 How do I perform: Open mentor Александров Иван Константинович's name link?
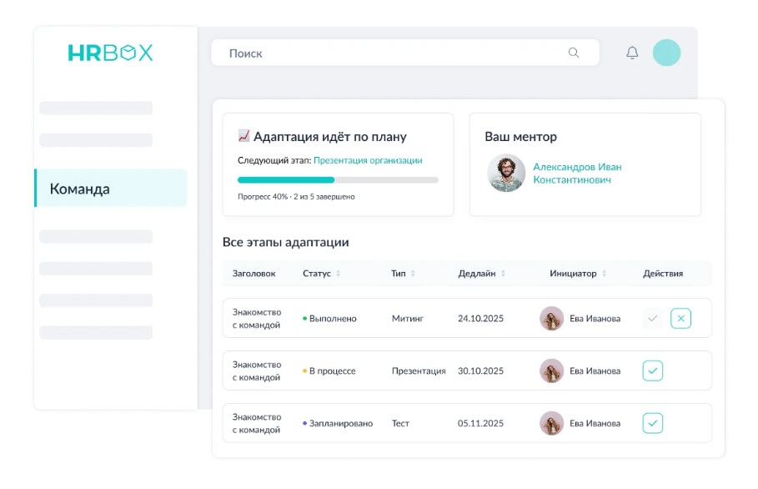pos(577,174)
